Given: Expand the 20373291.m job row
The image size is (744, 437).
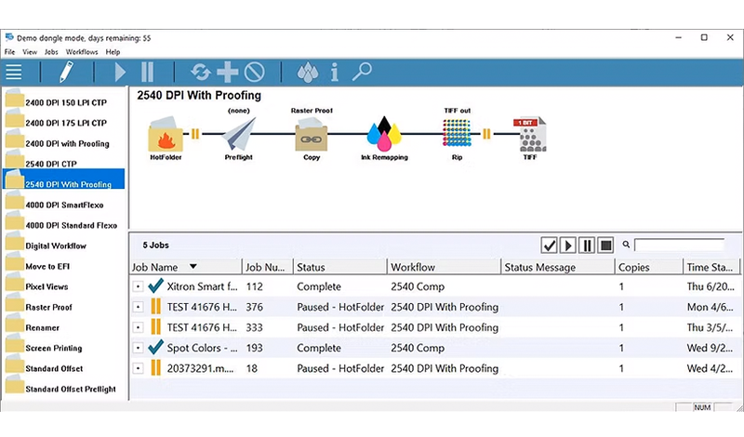Looking at the screenshot, I should [x=138, y=368].
